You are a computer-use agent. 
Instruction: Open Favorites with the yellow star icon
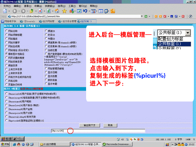64,11
